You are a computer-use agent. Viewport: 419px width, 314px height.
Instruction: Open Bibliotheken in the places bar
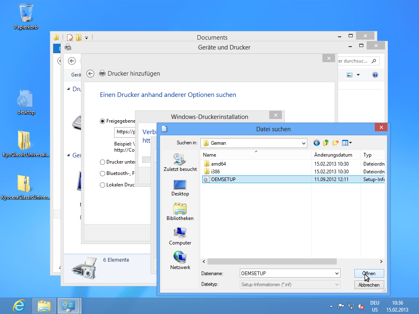pyautogui.click(x=180, y=212)
